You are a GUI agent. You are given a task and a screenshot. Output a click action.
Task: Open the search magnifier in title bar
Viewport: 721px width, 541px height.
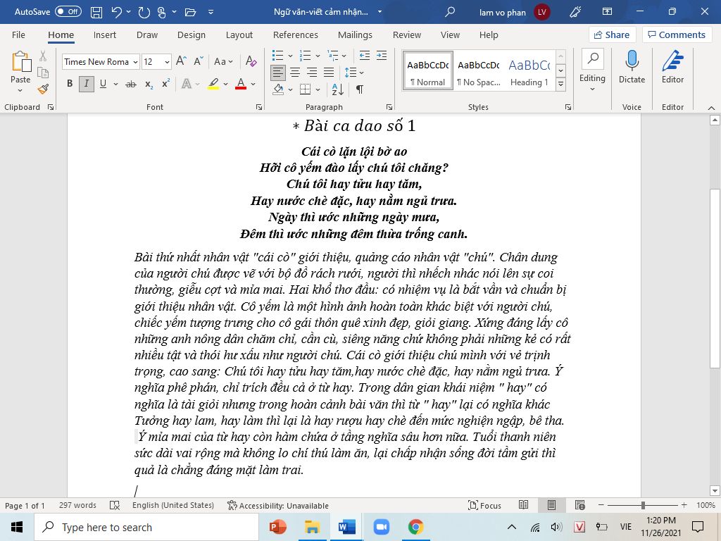pyautogui.click(x=450, y=12)
